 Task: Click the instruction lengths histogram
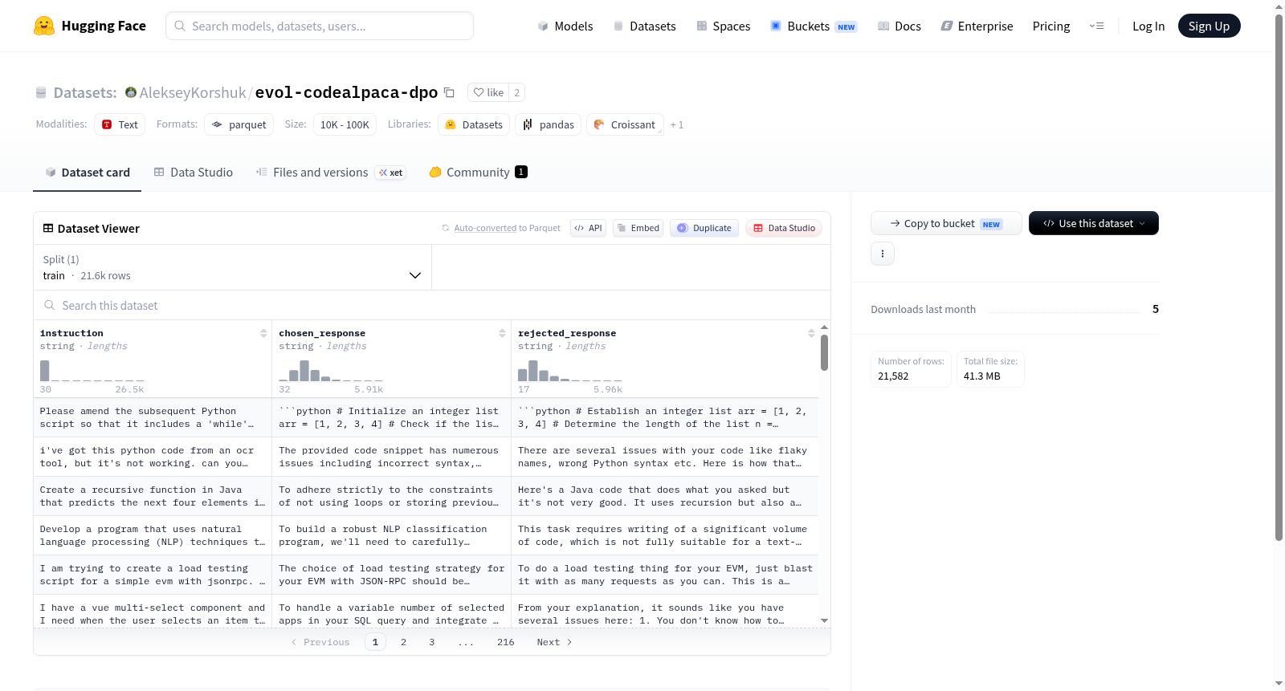(92, 371)
